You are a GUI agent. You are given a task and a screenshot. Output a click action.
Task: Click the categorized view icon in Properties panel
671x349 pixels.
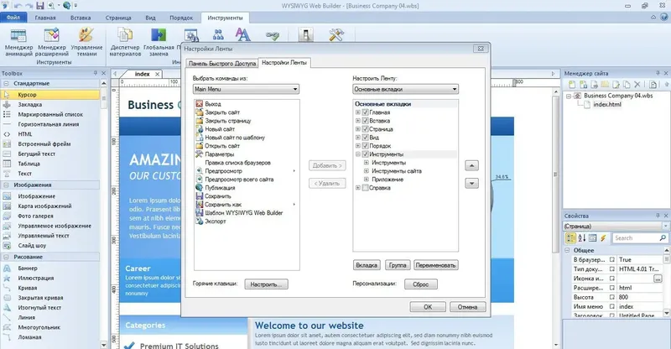(570, 238)
